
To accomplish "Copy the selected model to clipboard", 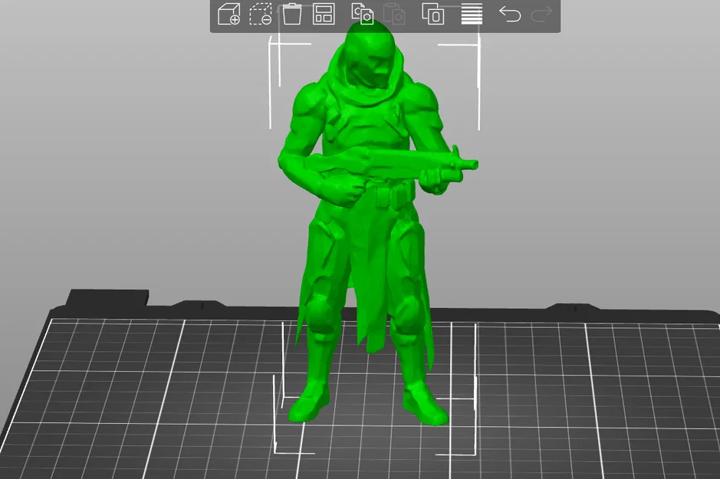I will coord(362,14).
